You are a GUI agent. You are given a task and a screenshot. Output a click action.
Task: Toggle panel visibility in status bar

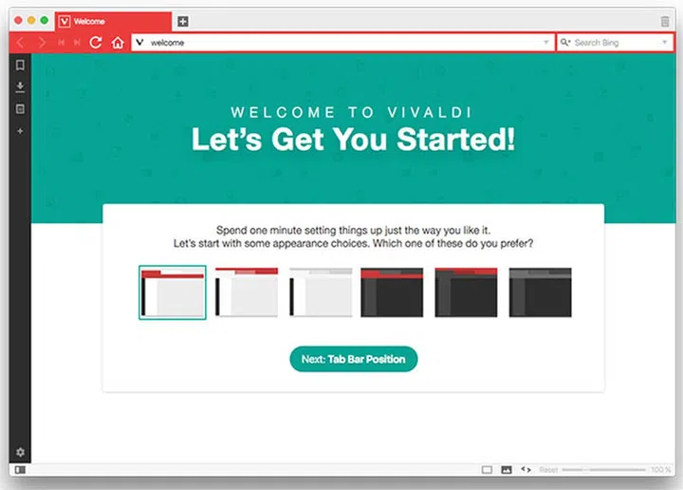click(x=20, y=469)
